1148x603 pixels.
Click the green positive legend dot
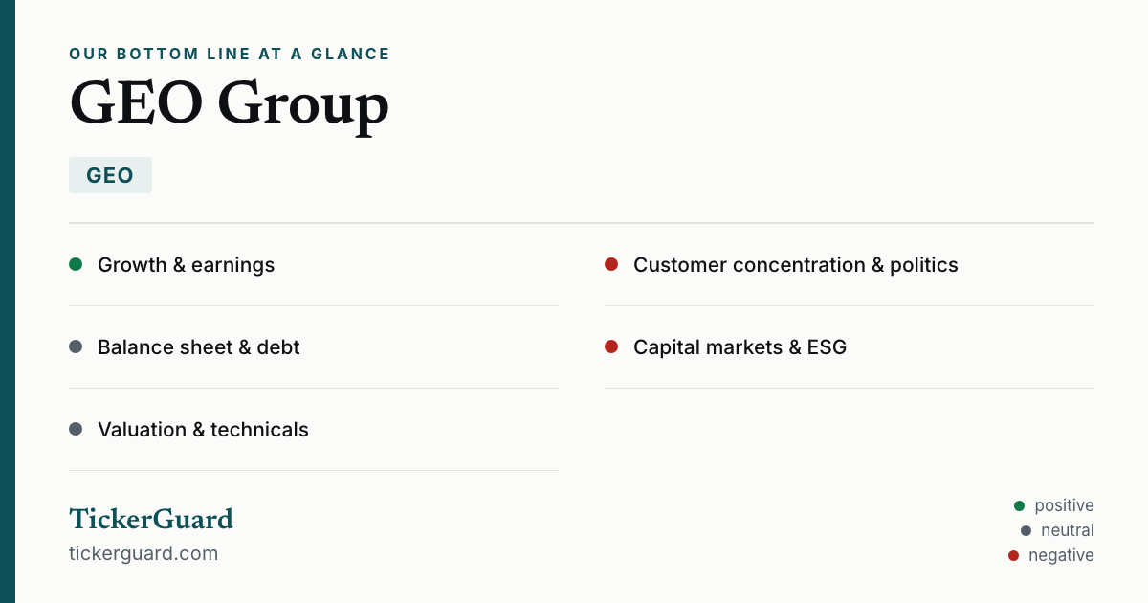click(1019, 505)
